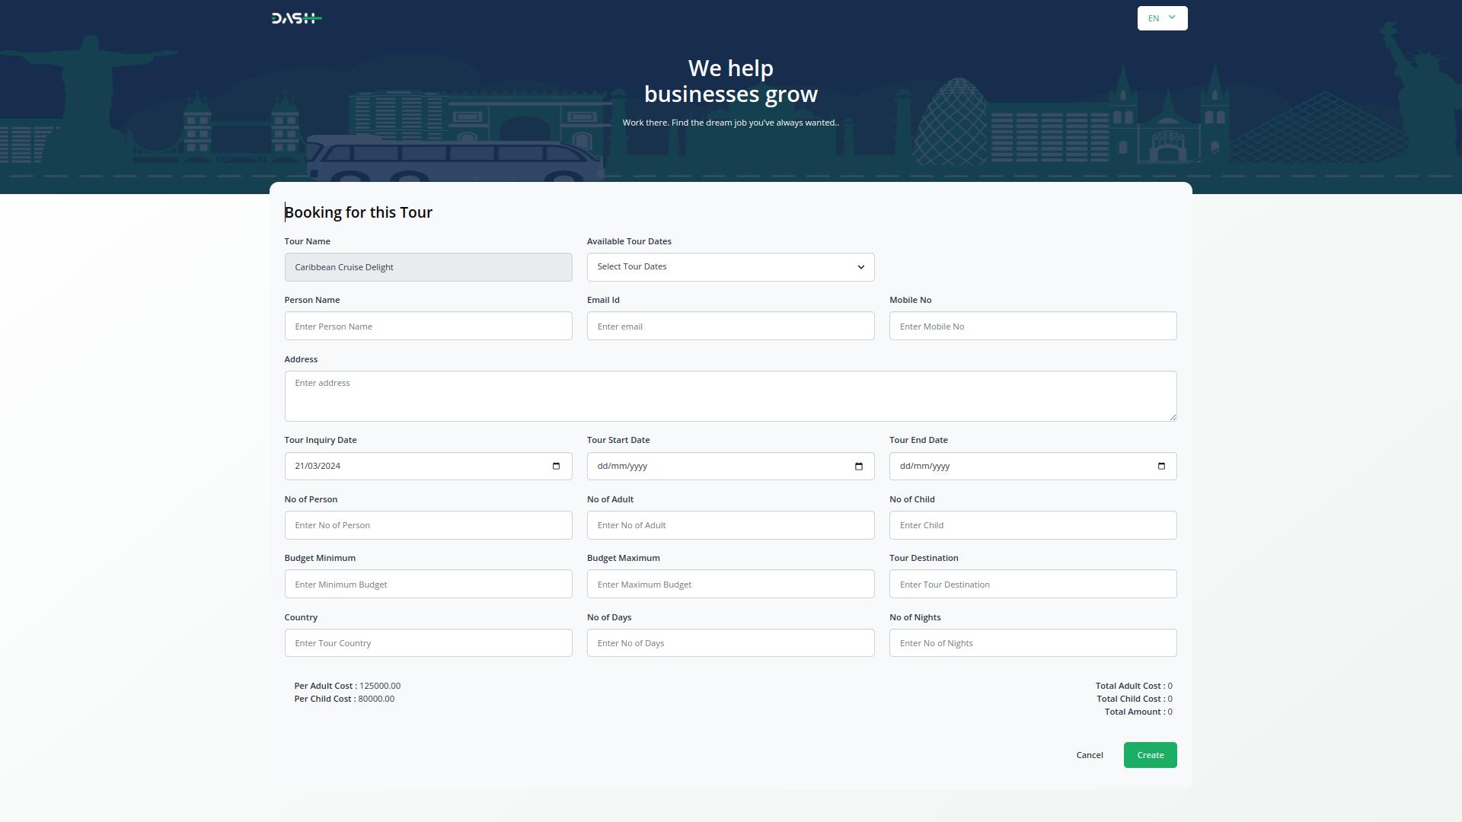Click the Enter No of Nights field
Screen dimensions: 1462x822
pyautogui.click(x=1033, y=643)
